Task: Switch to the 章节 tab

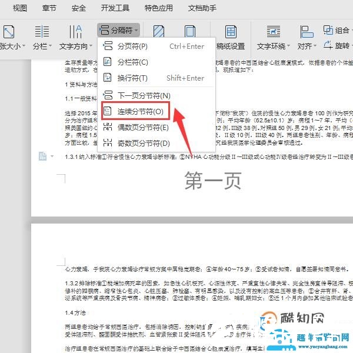Action: (49, 8)
